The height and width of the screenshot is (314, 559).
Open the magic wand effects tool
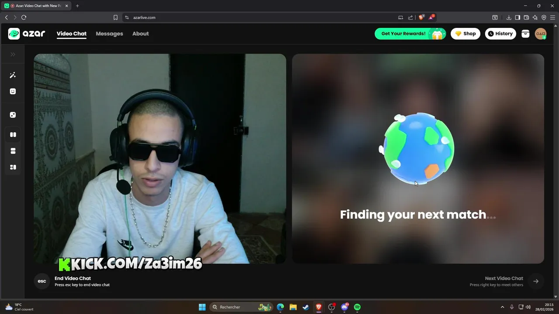click(x=13, y=75)
